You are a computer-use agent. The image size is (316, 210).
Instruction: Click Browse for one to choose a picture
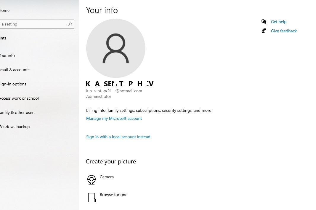(x=113, y=195)
